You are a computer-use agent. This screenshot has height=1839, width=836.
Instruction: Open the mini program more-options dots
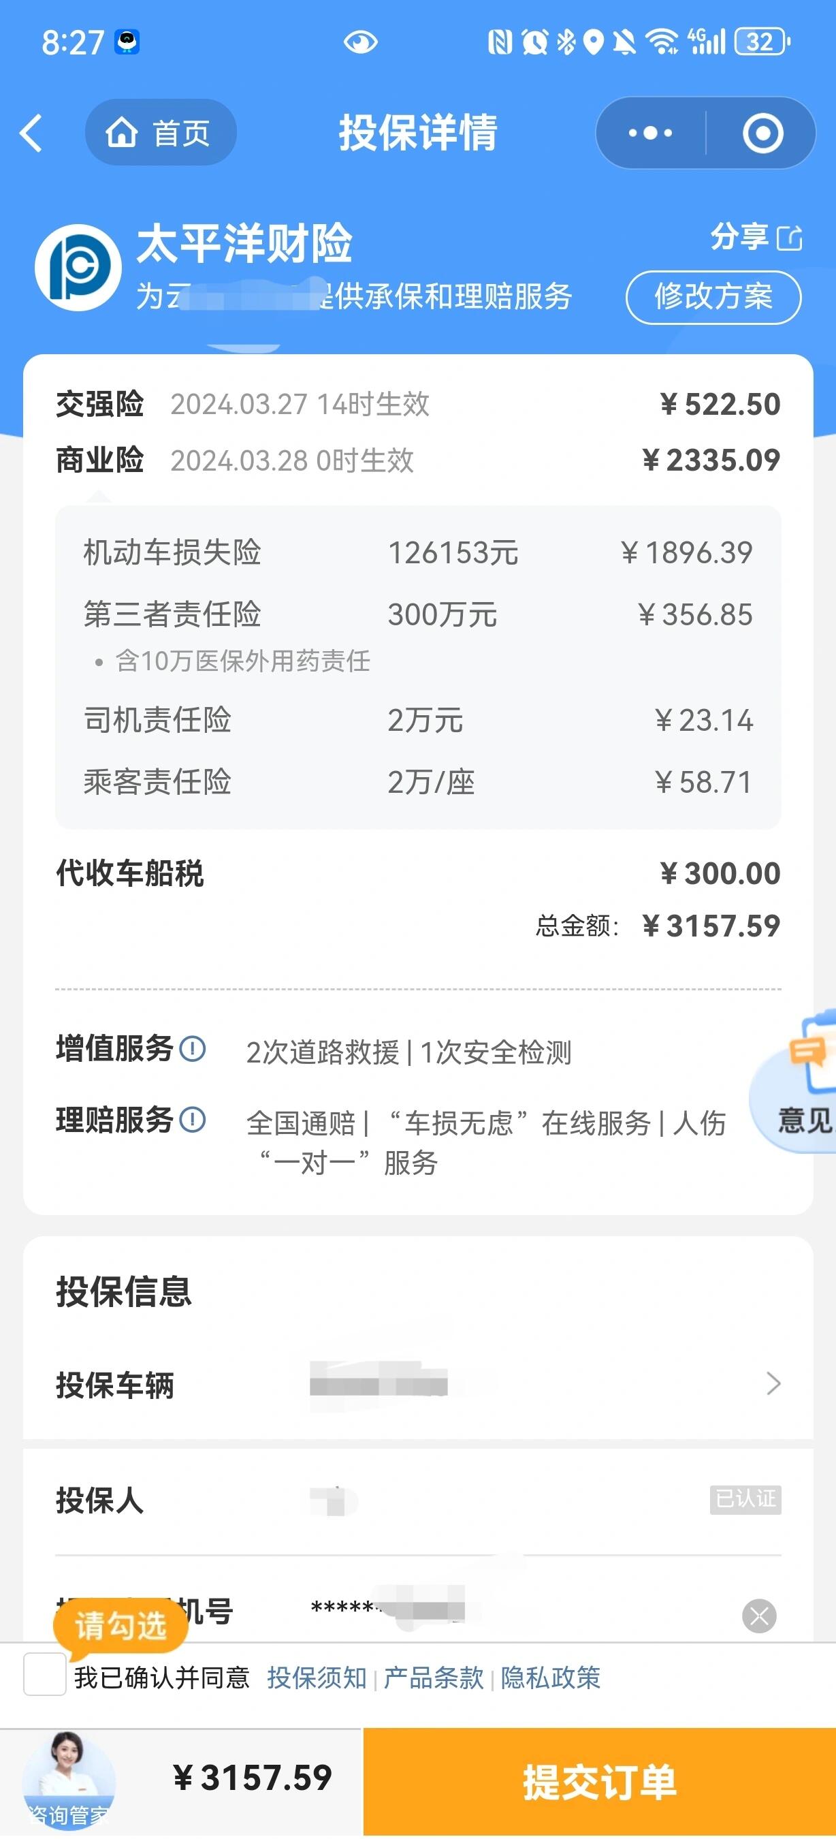(650, 133)
